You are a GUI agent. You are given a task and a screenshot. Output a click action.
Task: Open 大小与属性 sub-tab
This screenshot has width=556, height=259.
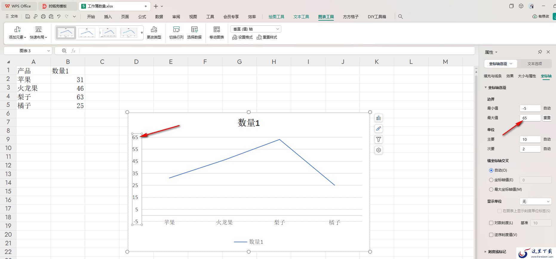click(527, 76)
